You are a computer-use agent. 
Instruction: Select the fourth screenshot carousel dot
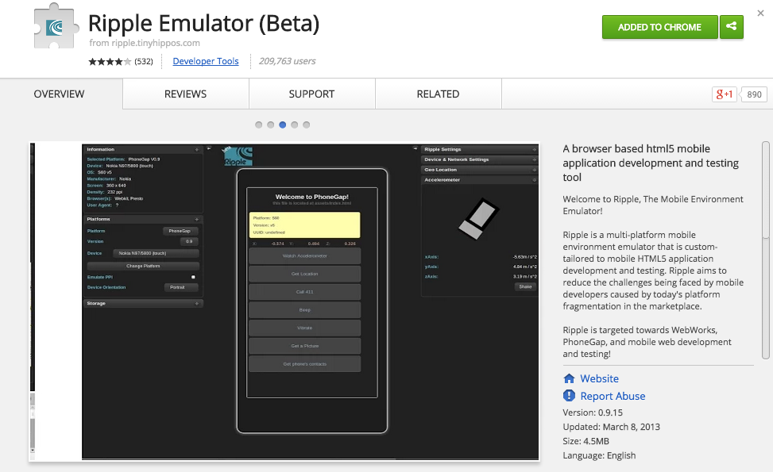click(294, 125)
